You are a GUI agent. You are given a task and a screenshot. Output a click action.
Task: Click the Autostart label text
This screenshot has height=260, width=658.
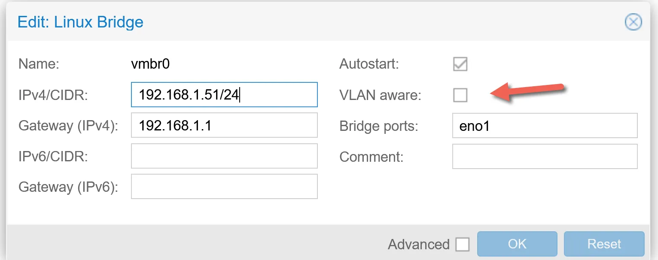tap(369, 63)
